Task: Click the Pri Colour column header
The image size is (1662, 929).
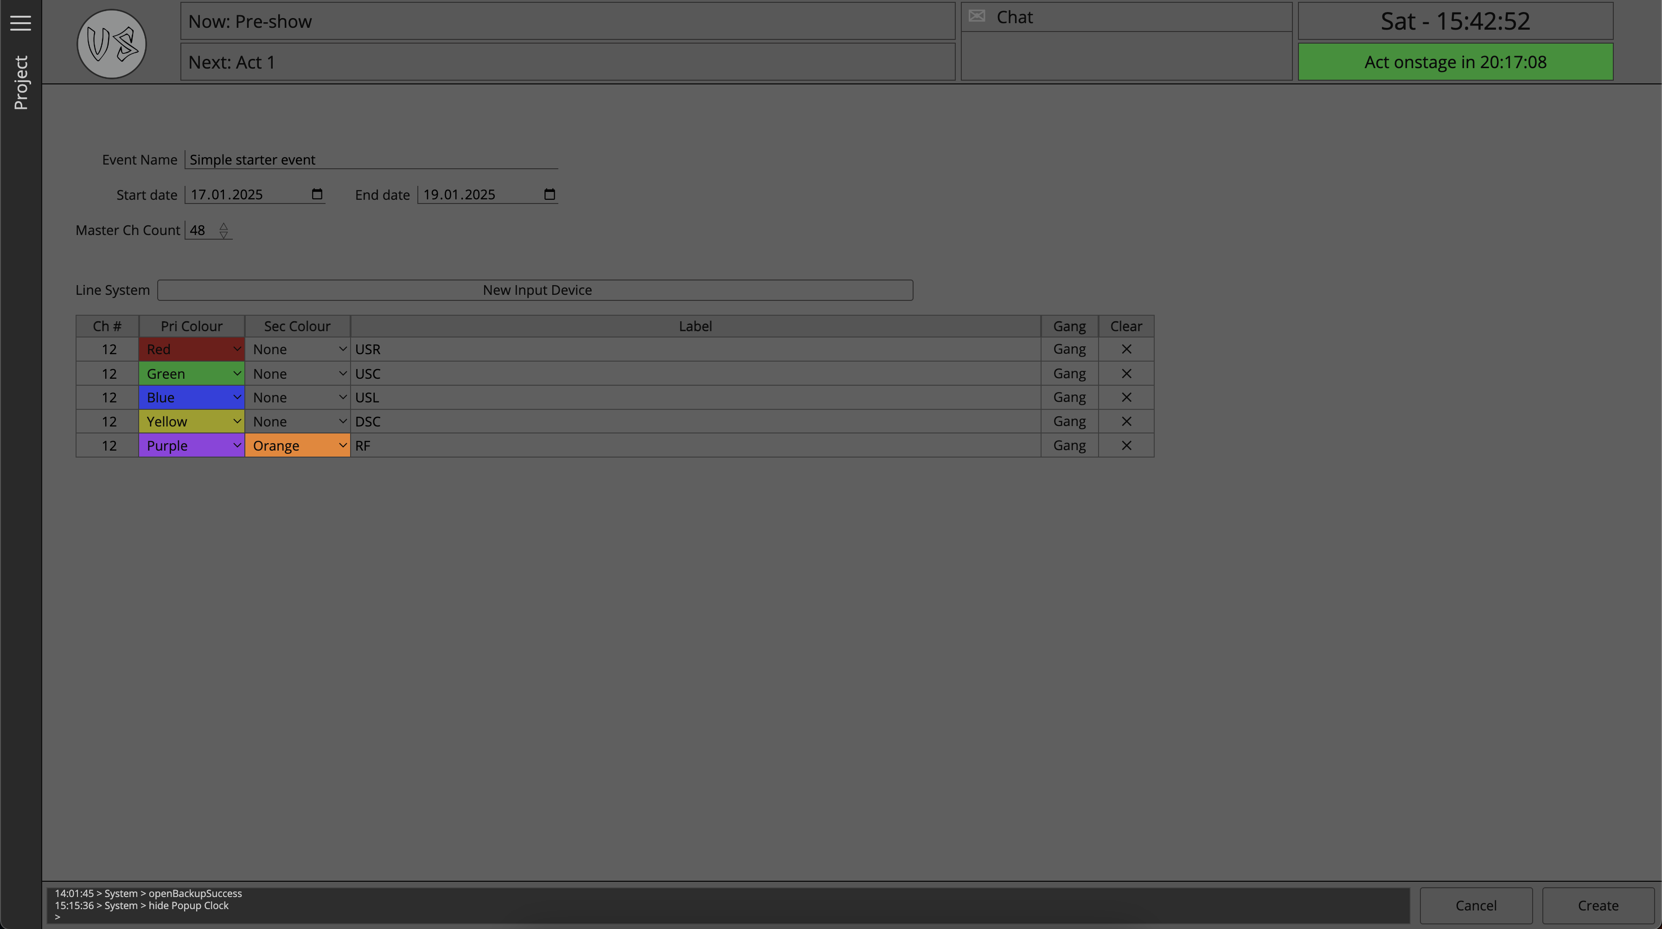Action: (x=192, y=326)
